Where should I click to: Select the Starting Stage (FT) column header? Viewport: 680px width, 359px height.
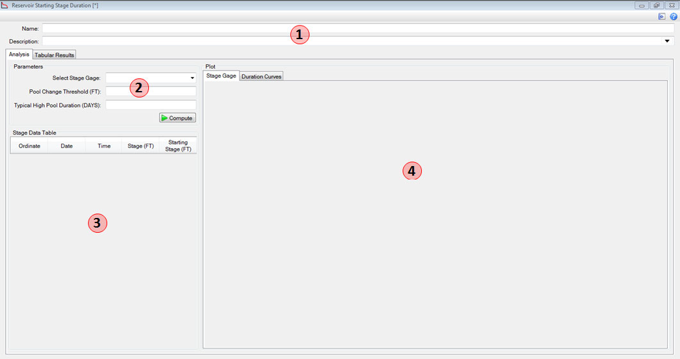(178, 146)
